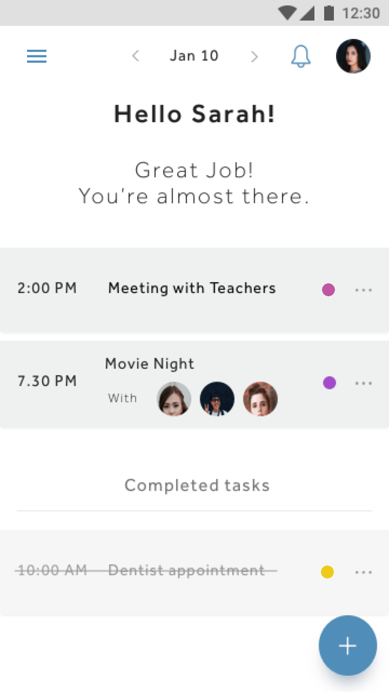Select third Movie Night guest avatar
This screenshot has width=389, height=692.
coord(260,399)
